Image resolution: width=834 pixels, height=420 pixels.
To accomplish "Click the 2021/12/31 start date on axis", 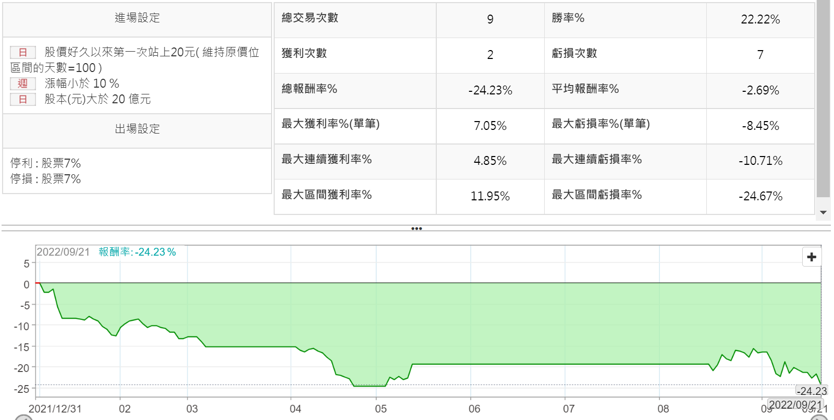I will (55, 409).
